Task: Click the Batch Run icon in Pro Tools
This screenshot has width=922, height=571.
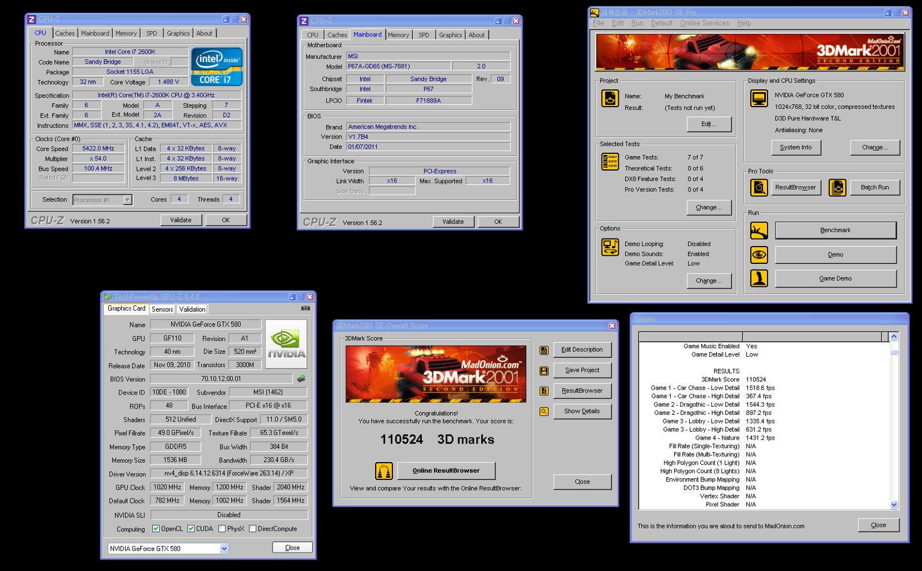Action: (x=837, y=187)
